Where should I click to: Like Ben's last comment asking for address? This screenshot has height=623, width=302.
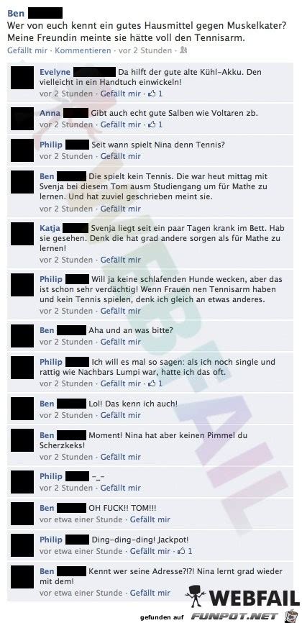(150, 593)
